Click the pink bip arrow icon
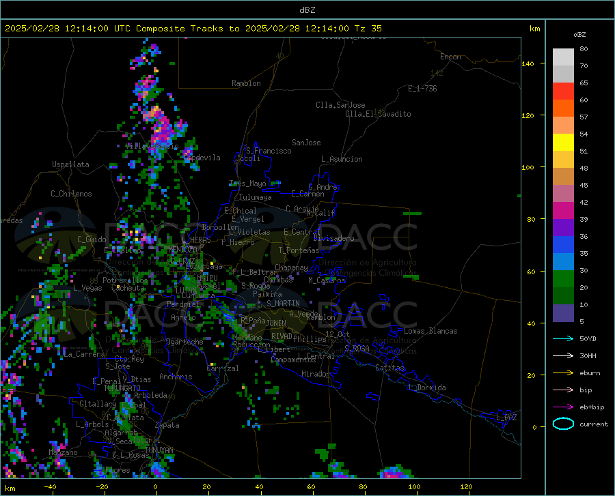Viewport: 615px width, 496px height. click(x=563, y=390)
